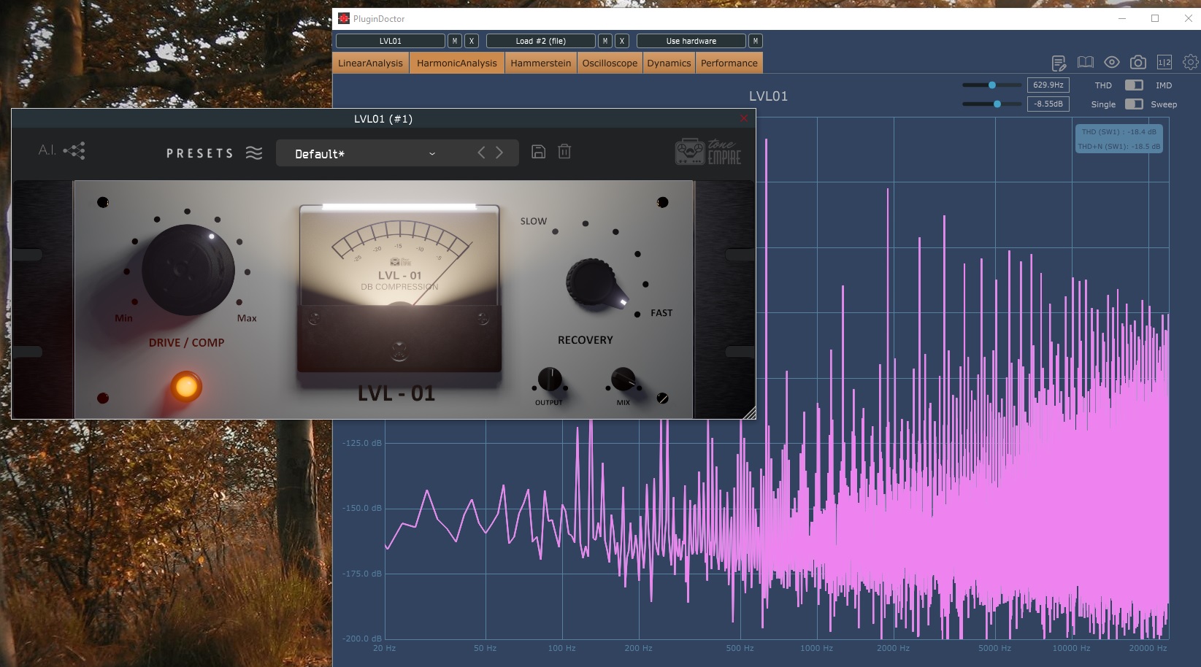
Task: Click the wavy presets icon
Action: click(x=254, y=153)
